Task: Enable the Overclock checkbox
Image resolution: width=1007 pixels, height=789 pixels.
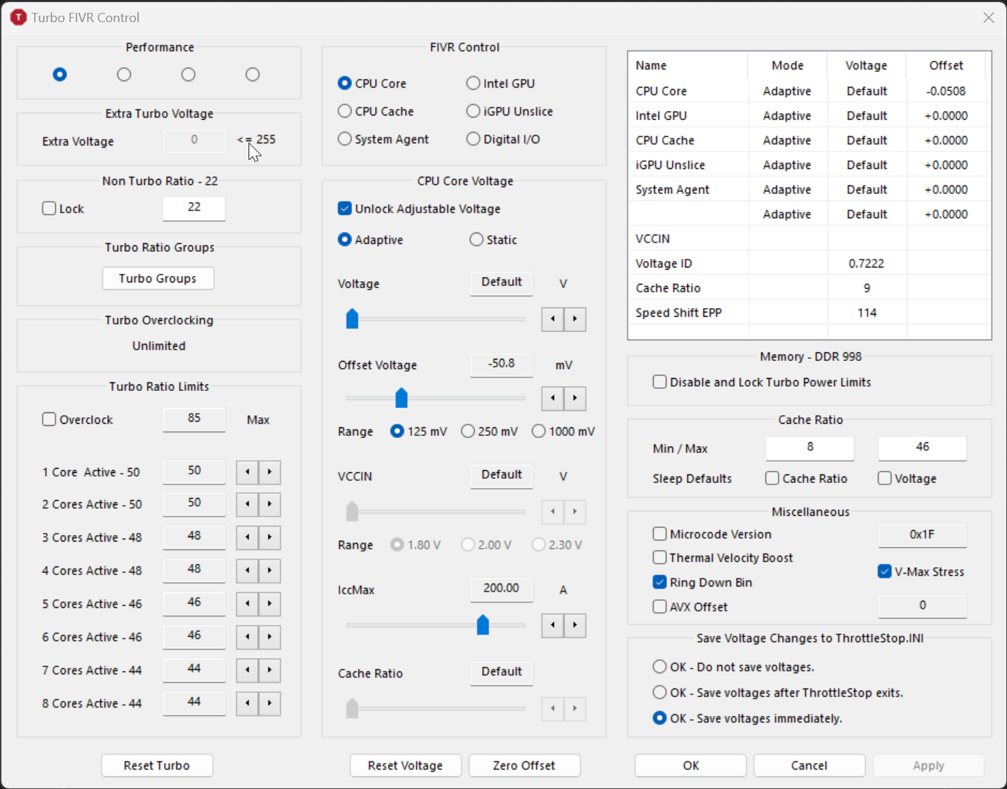Action: click(x=49, y=419)
